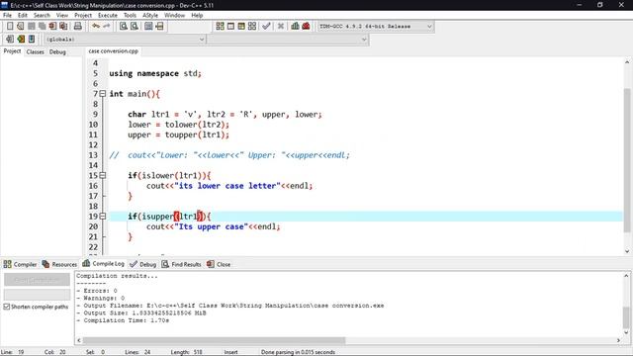The height and width of the screenshot is (356, 633).
Task: Click the Toggle Bookmarks icon
Action: [x=21, y=40]
